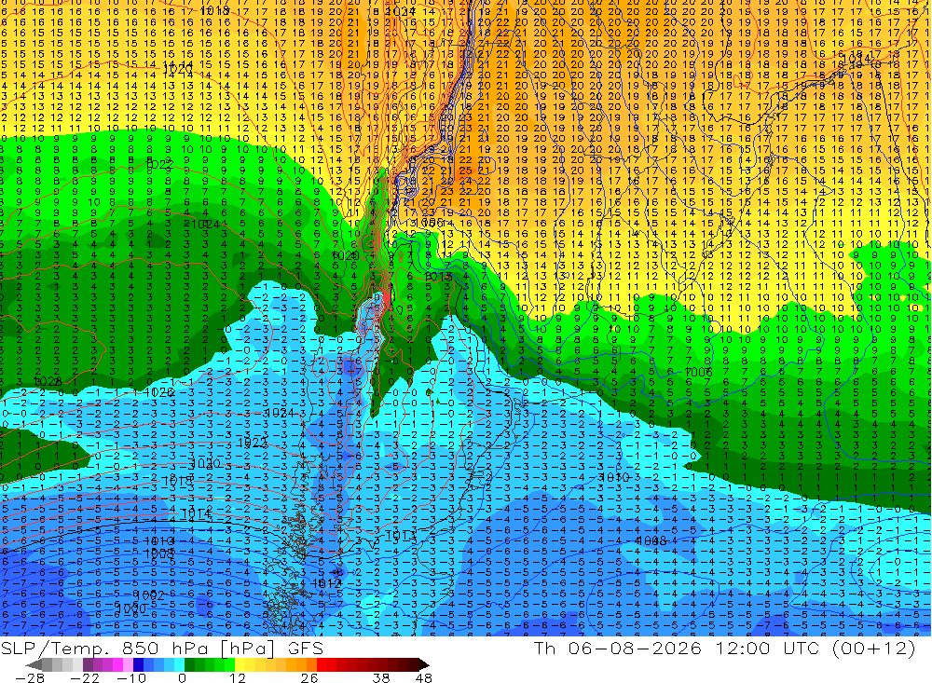Click the pure yellow swatch above legend label 12
This screenshot has width=932, height=683.
240,664
